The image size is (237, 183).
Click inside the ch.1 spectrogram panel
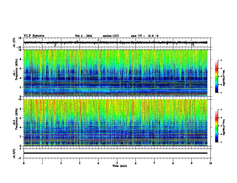(116, 73)
